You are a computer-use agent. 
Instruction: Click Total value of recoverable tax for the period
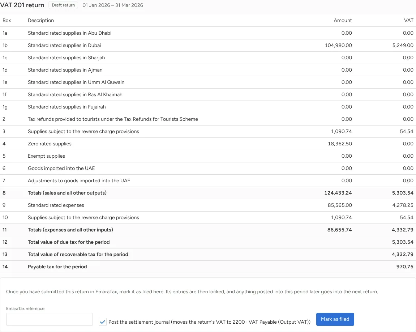tap(78, 255)
